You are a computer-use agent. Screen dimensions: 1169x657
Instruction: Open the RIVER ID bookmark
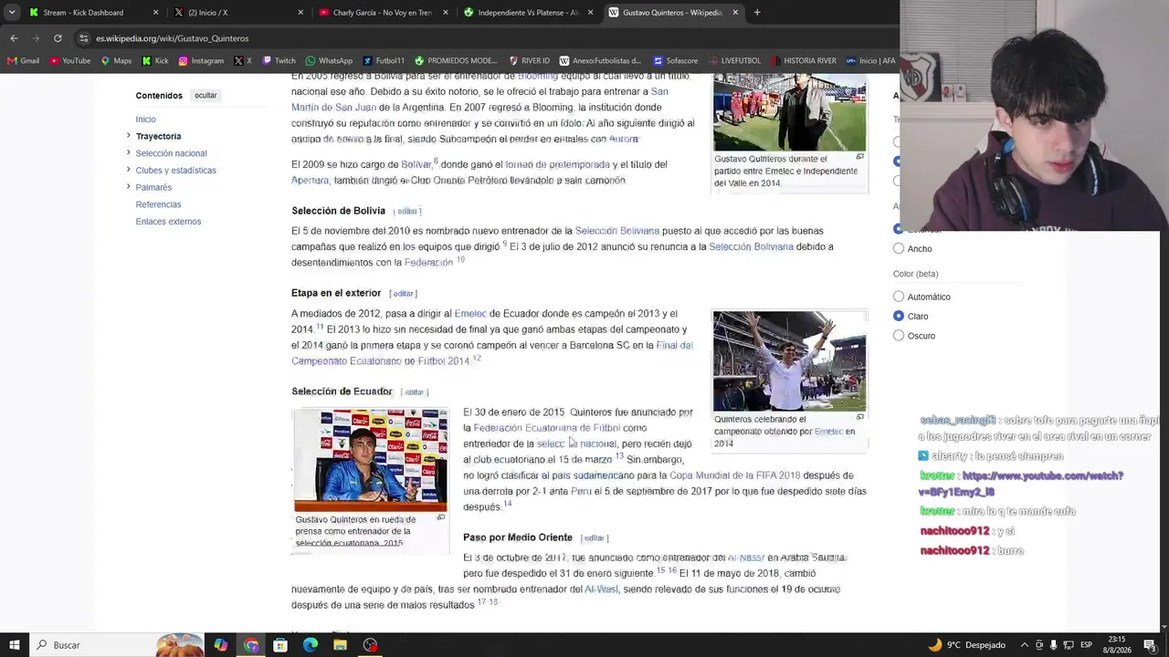(530, 61)
